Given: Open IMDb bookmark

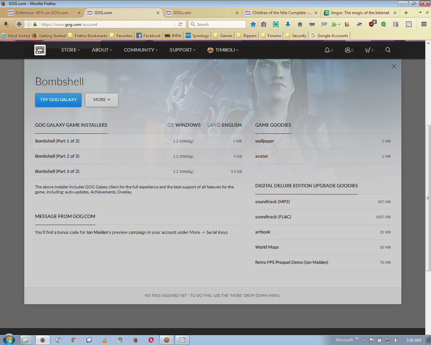Looking at the screenshot, I should coord(173,35).
